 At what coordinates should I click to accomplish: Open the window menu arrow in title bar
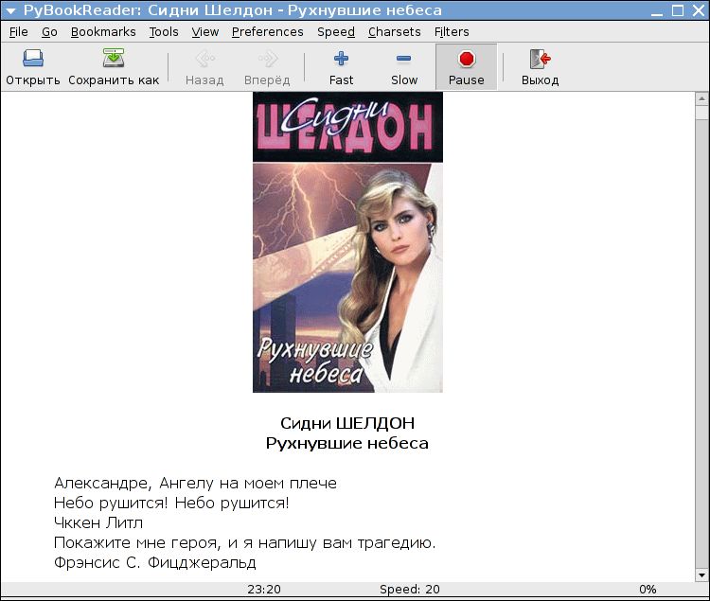coord(10,10)
